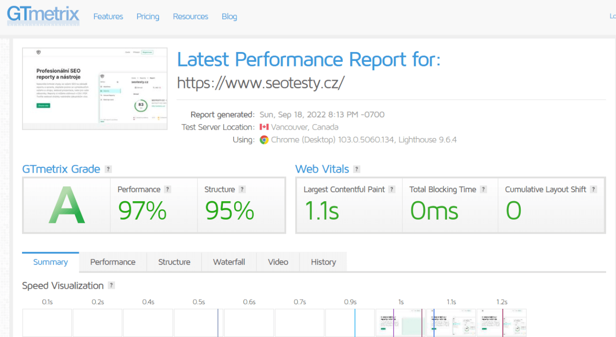Click the 97% Performance score
Image resolution: width=616 pixels, height=337 pixels.
pos(142,211)
